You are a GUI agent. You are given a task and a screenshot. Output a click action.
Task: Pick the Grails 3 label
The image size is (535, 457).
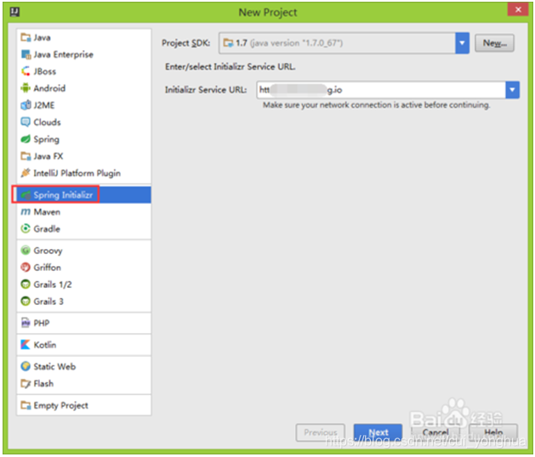click(48, 302)
